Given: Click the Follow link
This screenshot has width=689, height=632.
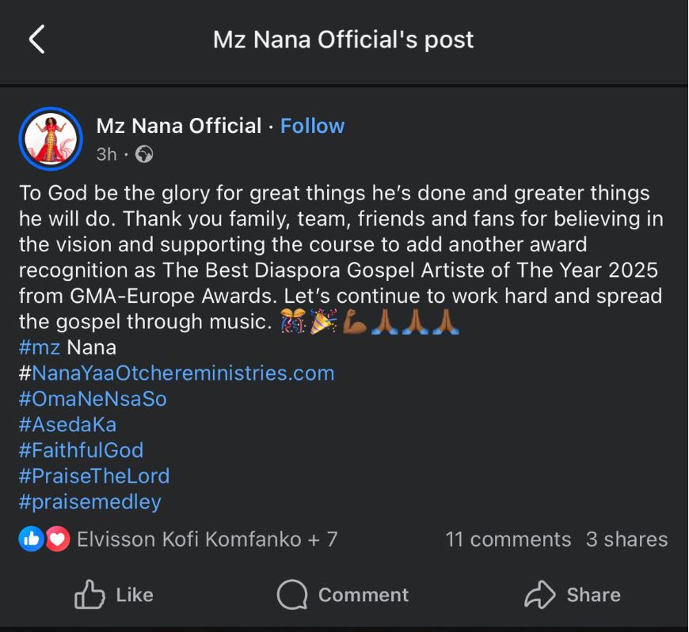Looking at the screenshot, I should point(312,126).
